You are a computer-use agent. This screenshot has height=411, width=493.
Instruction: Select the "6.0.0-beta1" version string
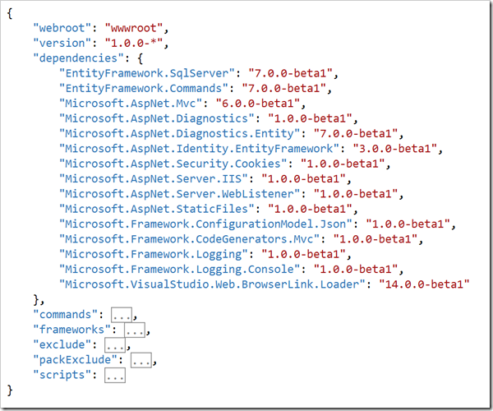click(x=258, y=104)
